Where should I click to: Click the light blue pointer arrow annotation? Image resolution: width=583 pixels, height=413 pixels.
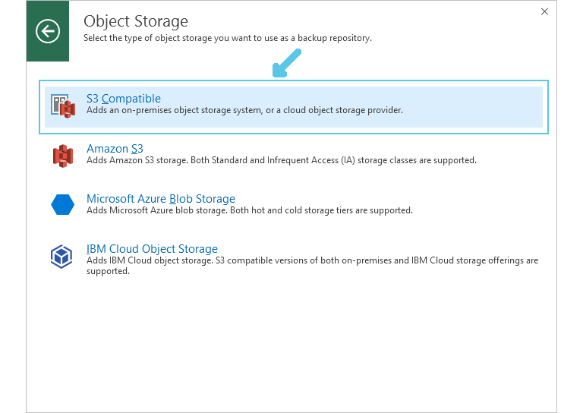click(286, 63)
